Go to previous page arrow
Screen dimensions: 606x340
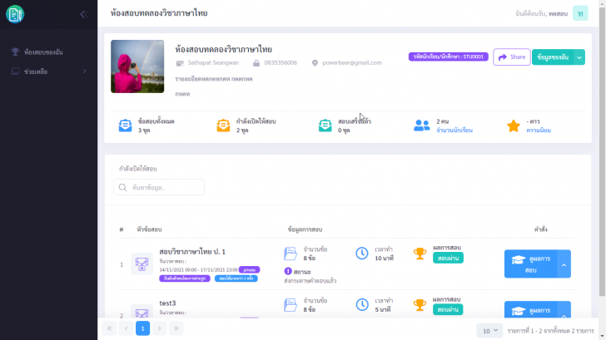(126, 328)
